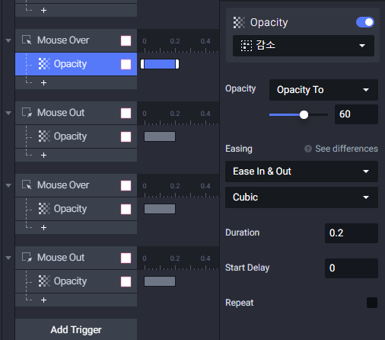The width and height of the screenshot is (385, 340).
Task: Select the Opacity response under the first Mouse Out
Action: pyautogui.click(x=76, y=136)
